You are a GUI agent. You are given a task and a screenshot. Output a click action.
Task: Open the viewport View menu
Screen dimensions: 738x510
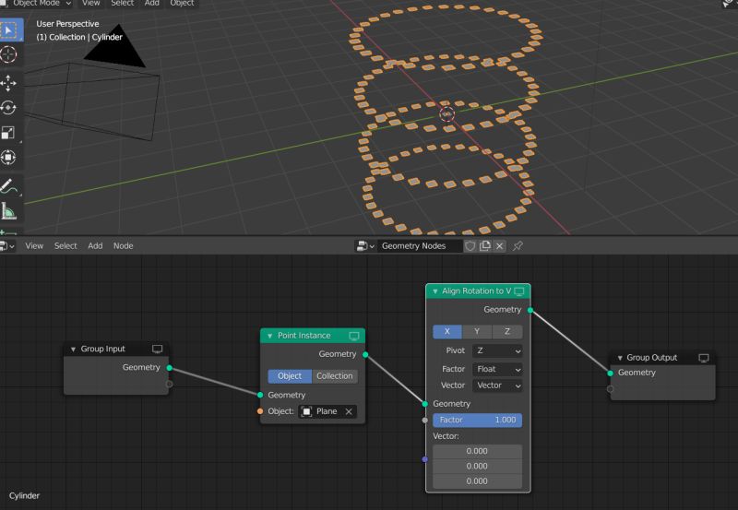pos(90,3)
